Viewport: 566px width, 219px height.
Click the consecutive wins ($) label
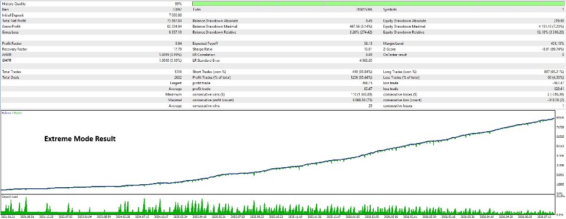click(x=208, y=94)
